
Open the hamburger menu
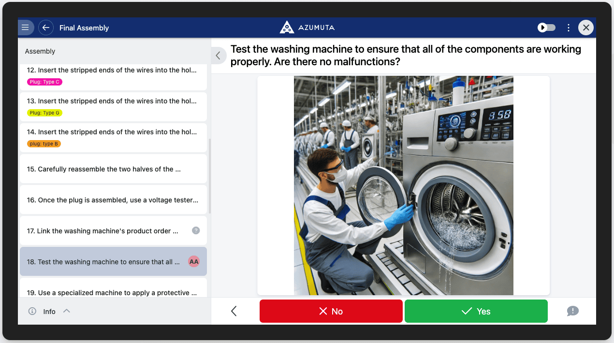click(x=25, y=28)
